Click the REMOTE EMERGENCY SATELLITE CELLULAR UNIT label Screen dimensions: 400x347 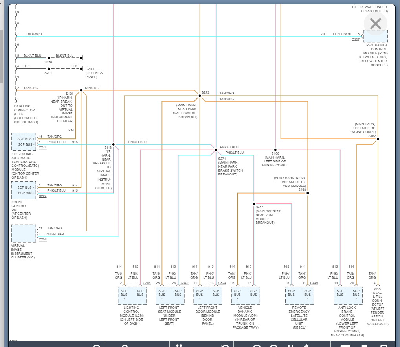pos(299,317)
